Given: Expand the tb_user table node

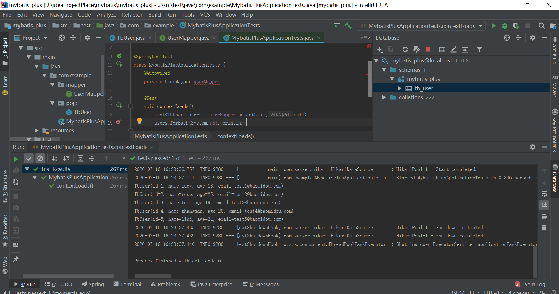Looking at the screenshot, I should [400, 88].
